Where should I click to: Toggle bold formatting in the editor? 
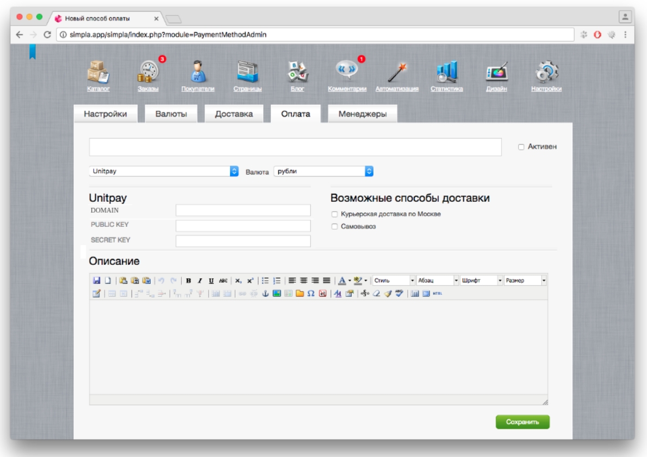coord(189,281)
